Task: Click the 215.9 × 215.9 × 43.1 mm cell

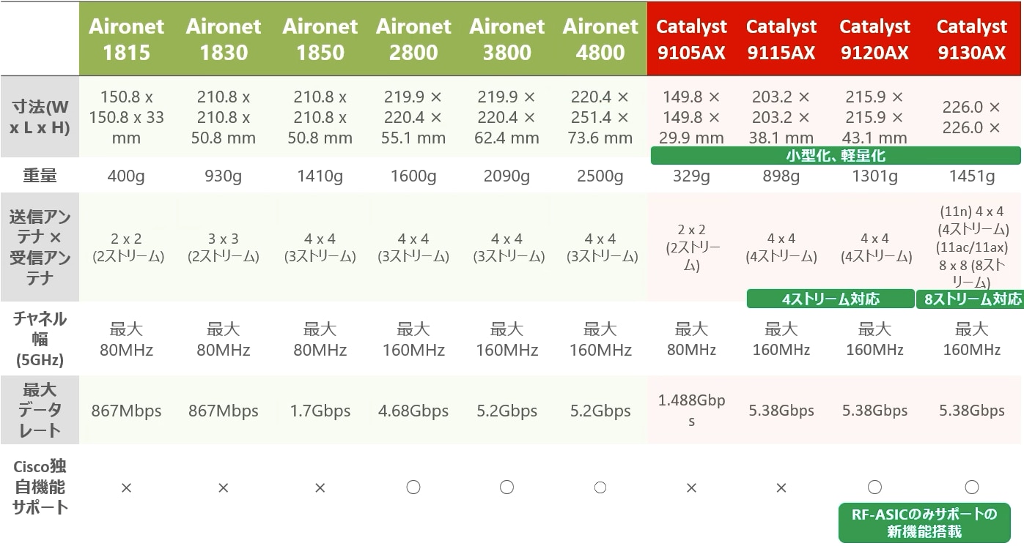Action: coord(874,117)
